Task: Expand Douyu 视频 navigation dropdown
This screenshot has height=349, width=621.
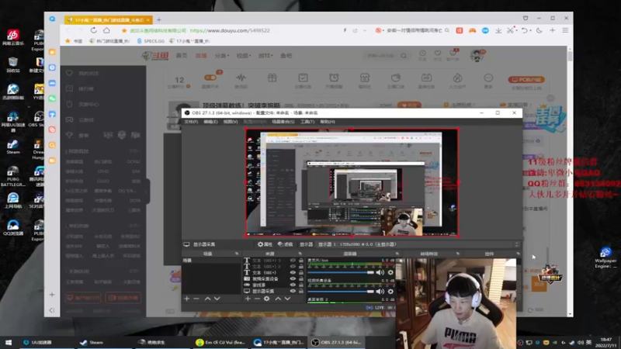Action: 244,56
